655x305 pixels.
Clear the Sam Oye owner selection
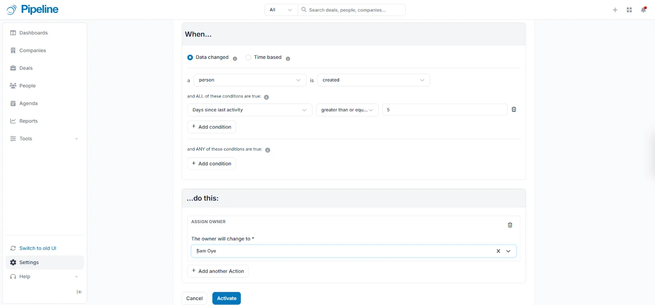[498, 251]
